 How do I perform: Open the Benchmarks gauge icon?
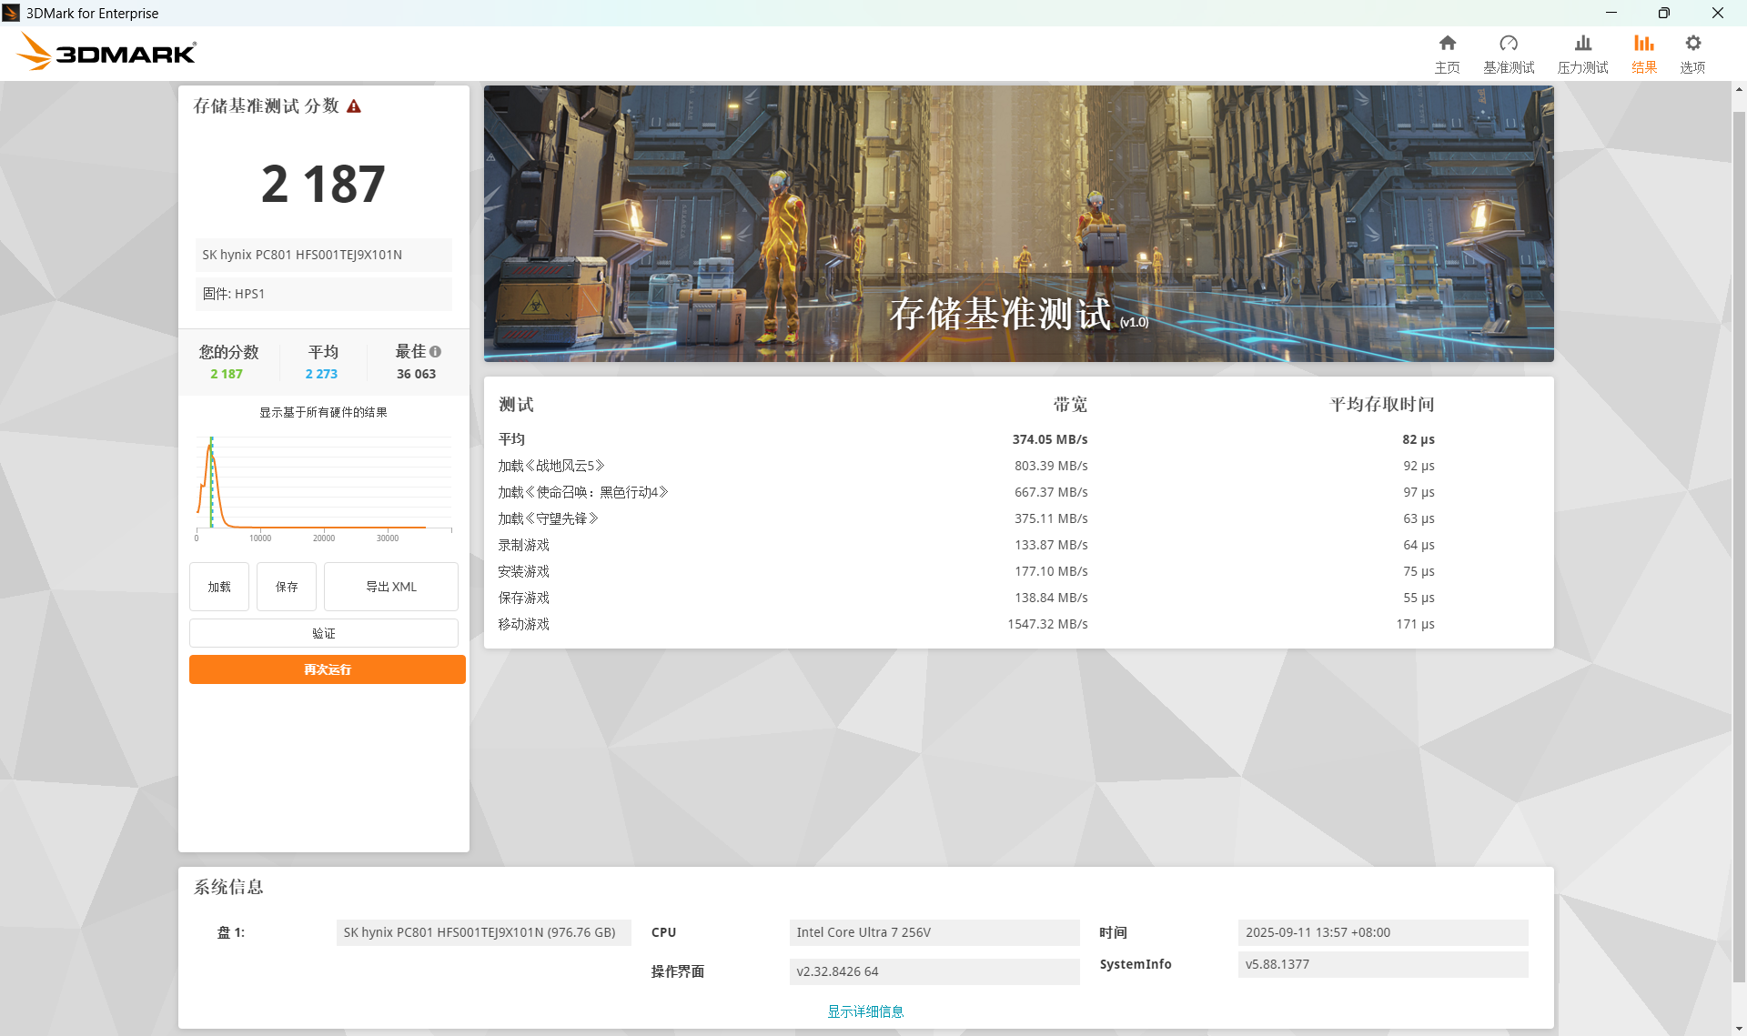tap(1508, 43)
